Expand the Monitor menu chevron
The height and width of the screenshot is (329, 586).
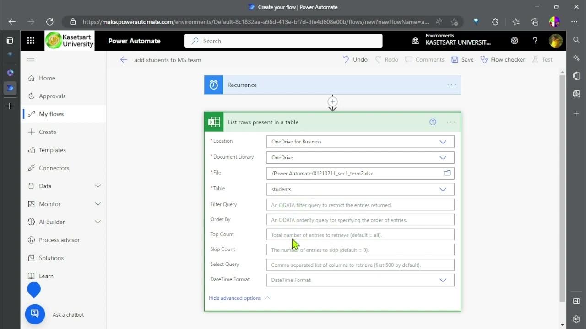coord(98,204)
